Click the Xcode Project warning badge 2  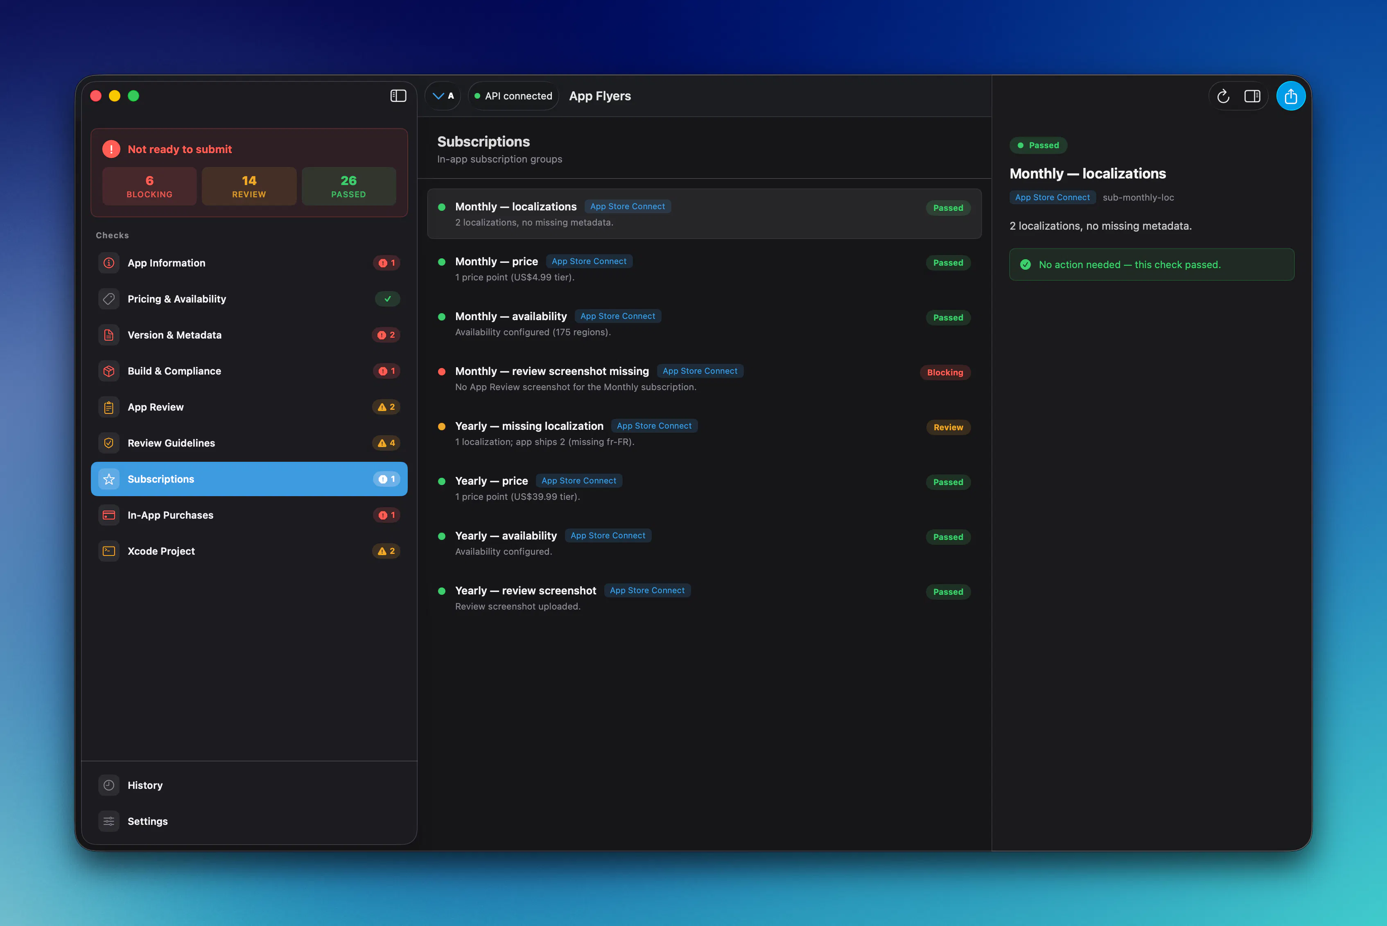386,551
